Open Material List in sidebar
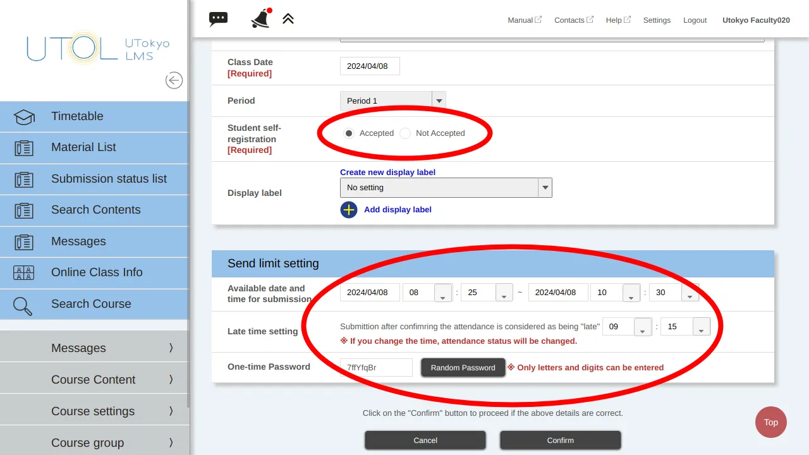The image size is (809, 455). pyautogui.click(x=83, y=147)
